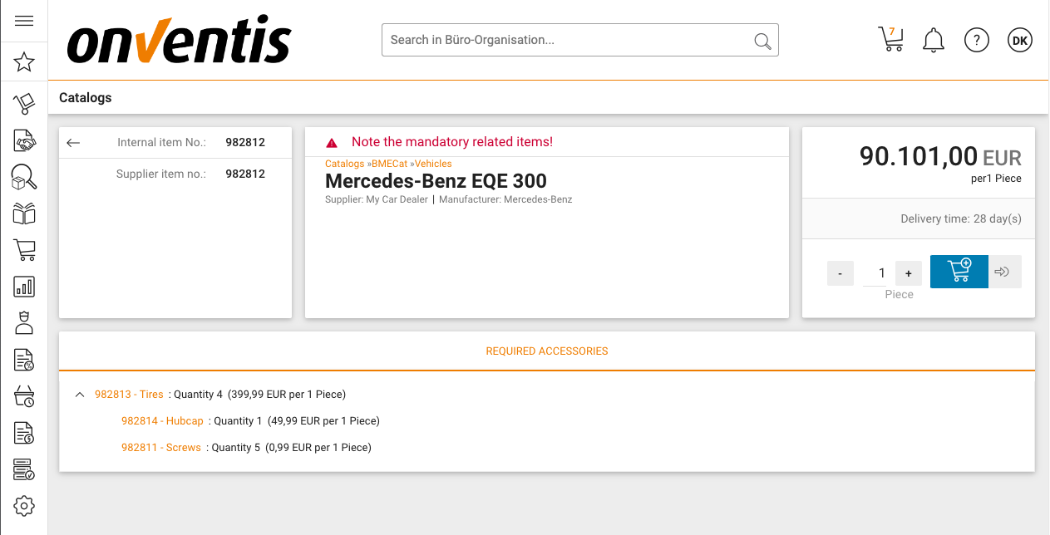The height and width of the screenshot is (535, 1050).
Task: Open the shopping cart in header
Action: tap(890, 39)
